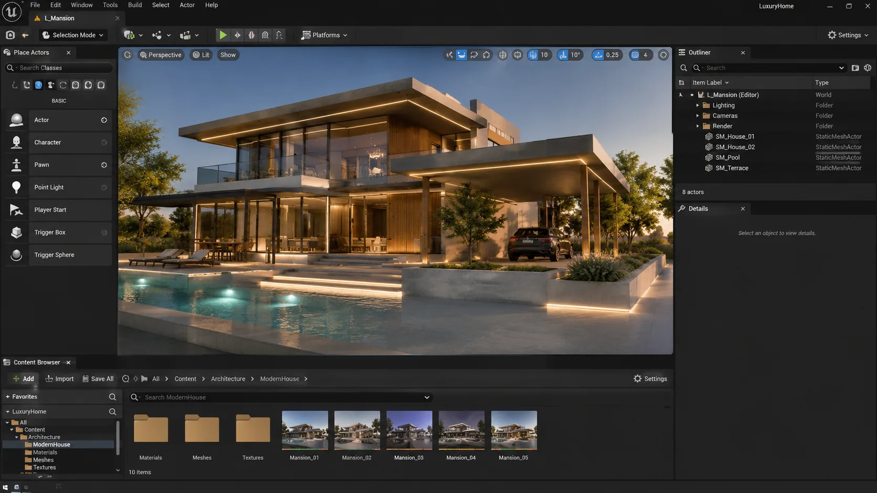The image size is (877, 493).
Task: Click the Character actor icon
Action: click(x=16, y=143)
